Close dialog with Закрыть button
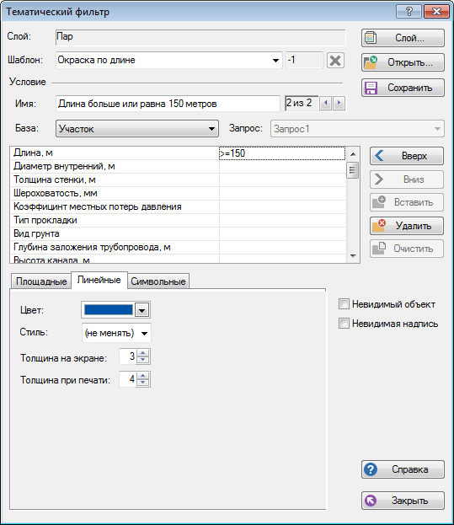 pos(403,501)
